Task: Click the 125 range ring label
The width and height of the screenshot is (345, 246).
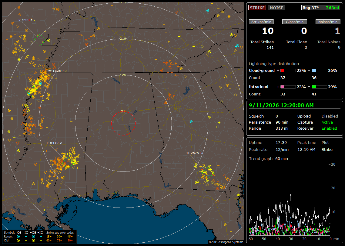Action: tap(123, 75)
